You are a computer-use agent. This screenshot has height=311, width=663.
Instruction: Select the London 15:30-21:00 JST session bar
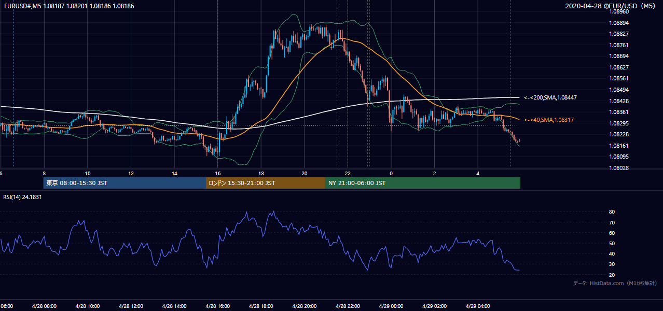click(x=266, y=183)
